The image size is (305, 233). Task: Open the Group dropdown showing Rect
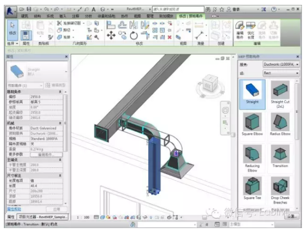coord(281,73)
